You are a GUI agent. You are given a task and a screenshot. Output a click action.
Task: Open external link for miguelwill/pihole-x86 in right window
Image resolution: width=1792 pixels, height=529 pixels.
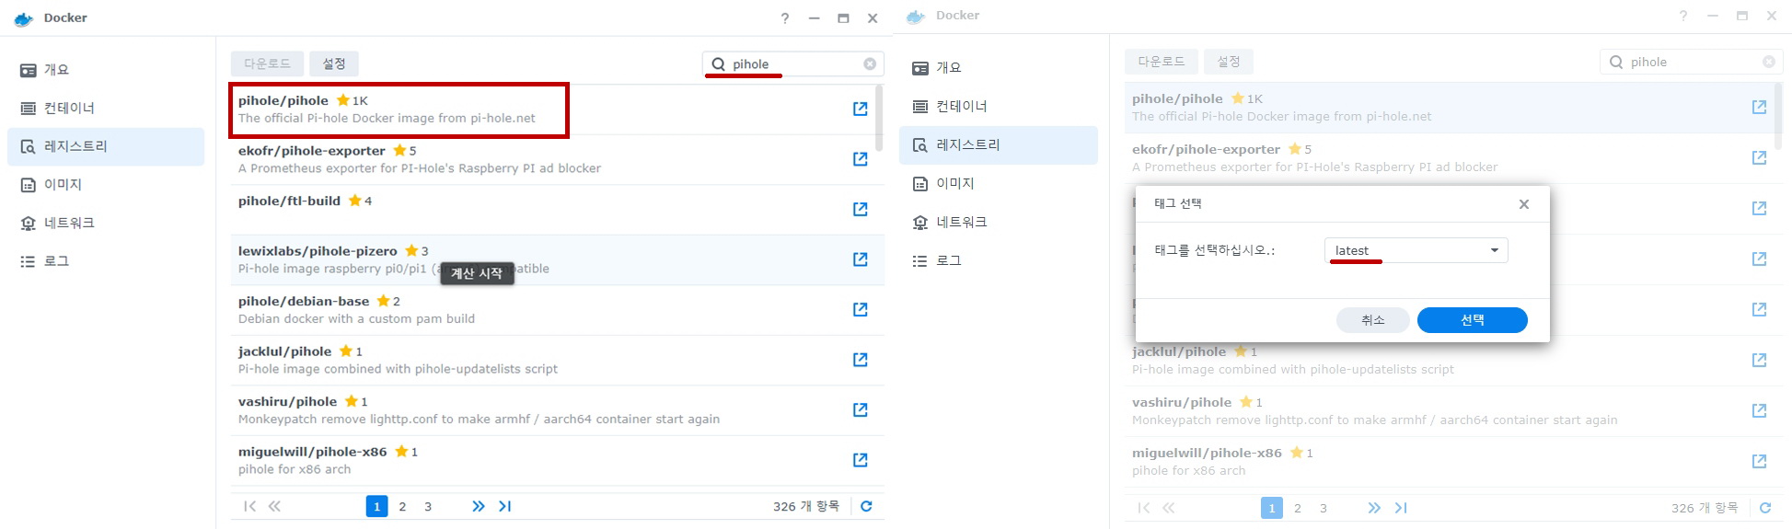tap(1759, 461)
